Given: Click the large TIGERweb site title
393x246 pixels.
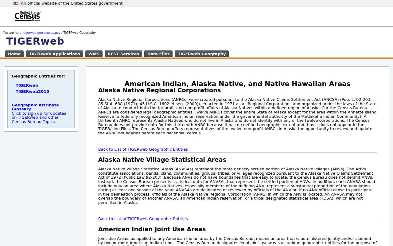Looking at the screenshot, I should 35,41.
